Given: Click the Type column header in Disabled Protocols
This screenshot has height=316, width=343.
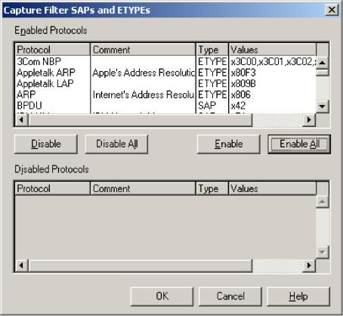Looking at the screenshot, I should (212, 188).
